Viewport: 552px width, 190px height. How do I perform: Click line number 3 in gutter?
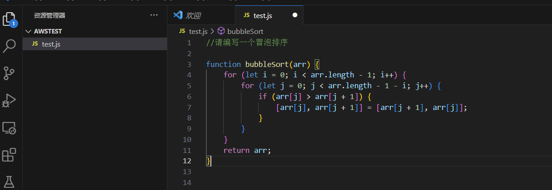tap(189, 64)
